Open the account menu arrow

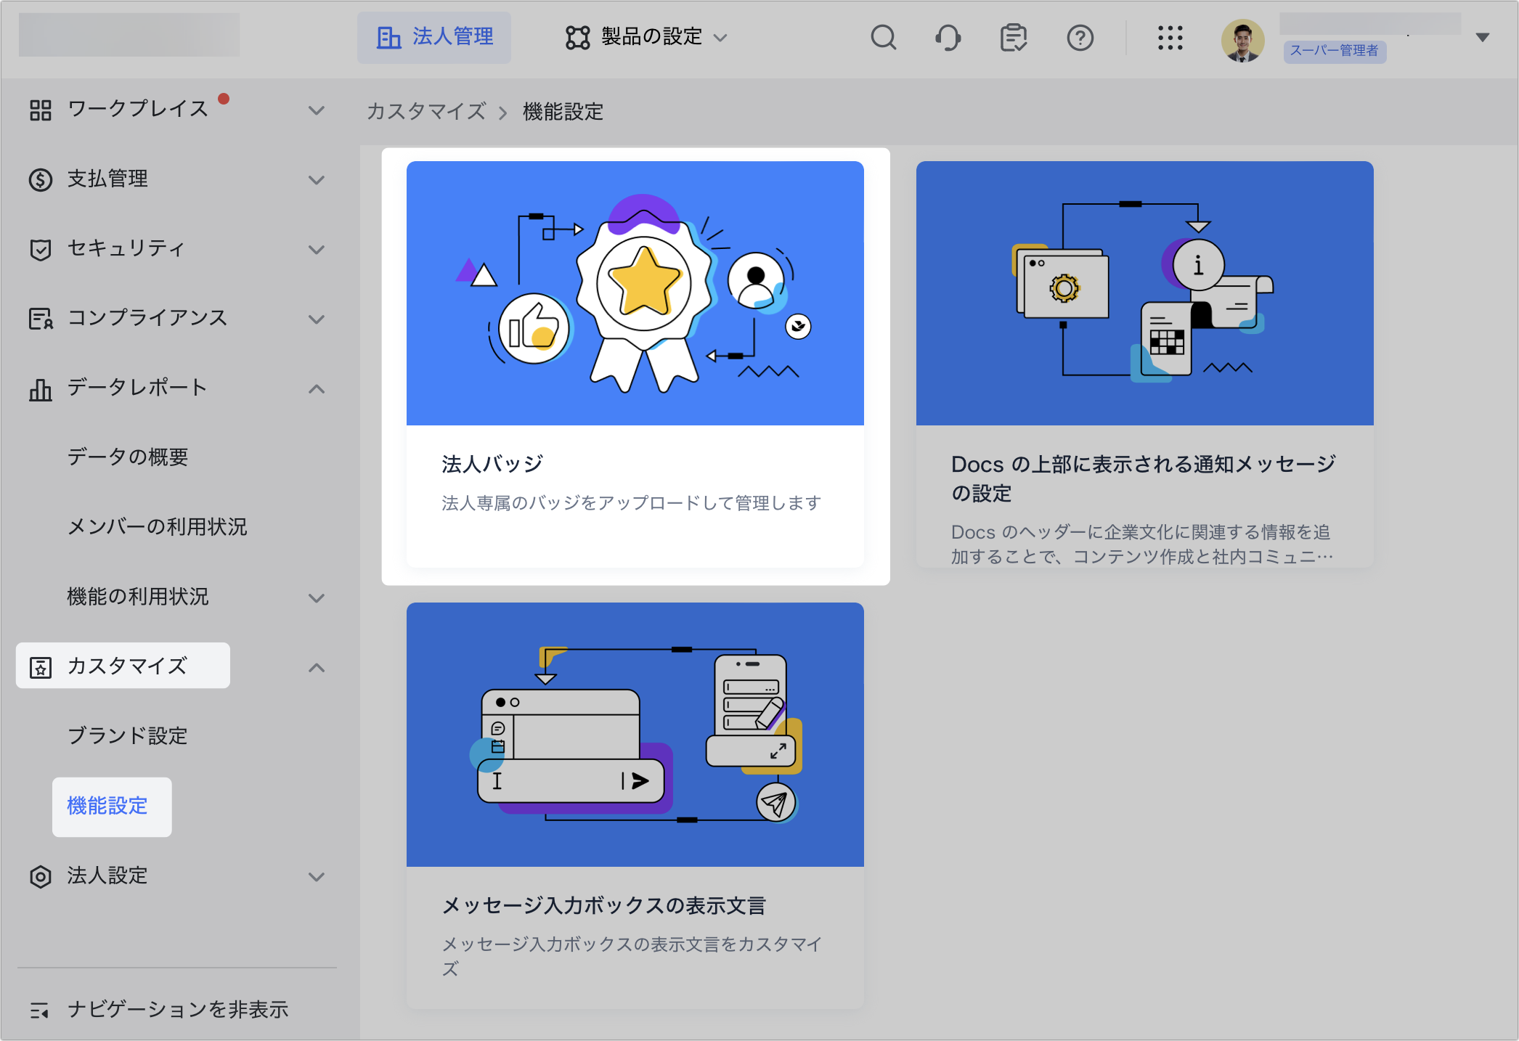(x=1483, y=37)
